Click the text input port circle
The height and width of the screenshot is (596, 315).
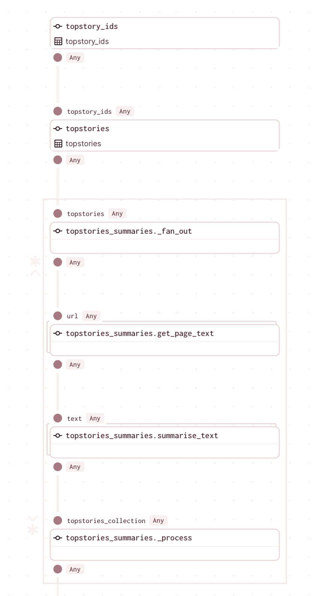pos(58,418)
